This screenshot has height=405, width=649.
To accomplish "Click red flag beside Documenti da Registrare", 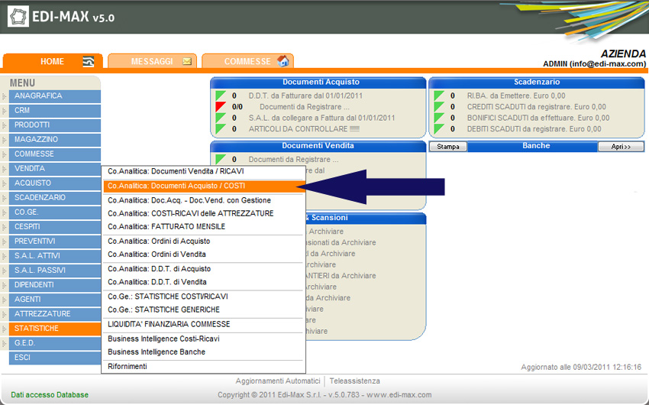I will coord(221,107).
